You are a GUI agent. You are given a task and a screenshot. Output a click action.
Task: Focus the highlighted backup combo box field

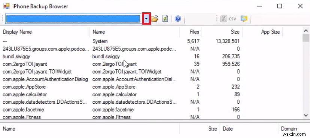[x=73, y=19]
